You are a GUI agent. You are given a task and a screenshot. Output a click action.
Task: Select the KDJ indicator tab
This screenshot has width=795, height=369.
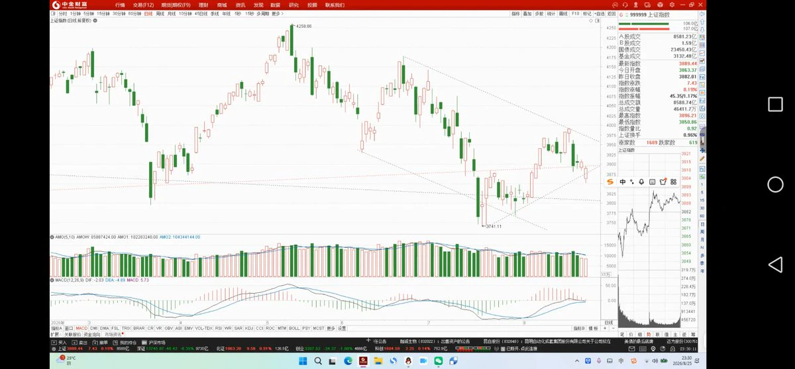pos(249,328)
